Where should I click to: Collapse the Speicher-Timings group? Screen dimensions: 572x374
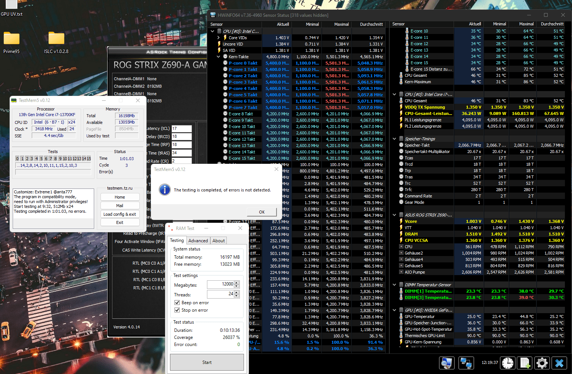coord(394,139)
